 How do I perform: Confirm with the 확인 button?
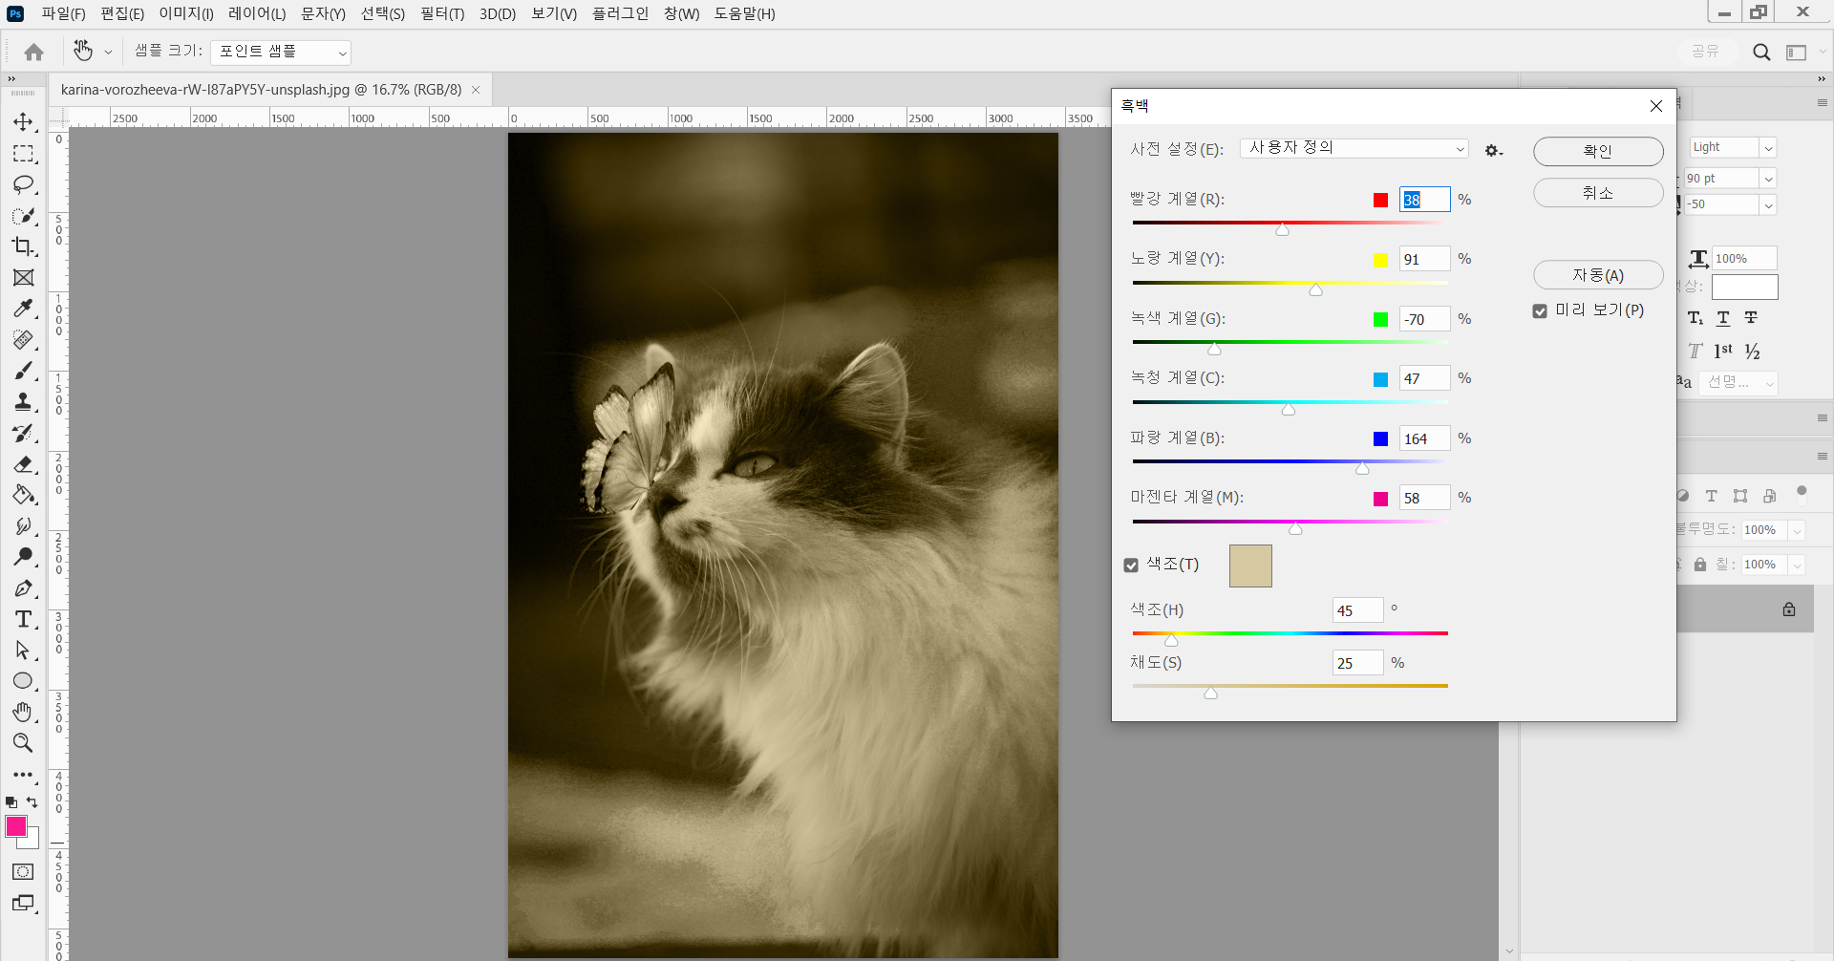pyautogui.click(x=1598, y=151)
